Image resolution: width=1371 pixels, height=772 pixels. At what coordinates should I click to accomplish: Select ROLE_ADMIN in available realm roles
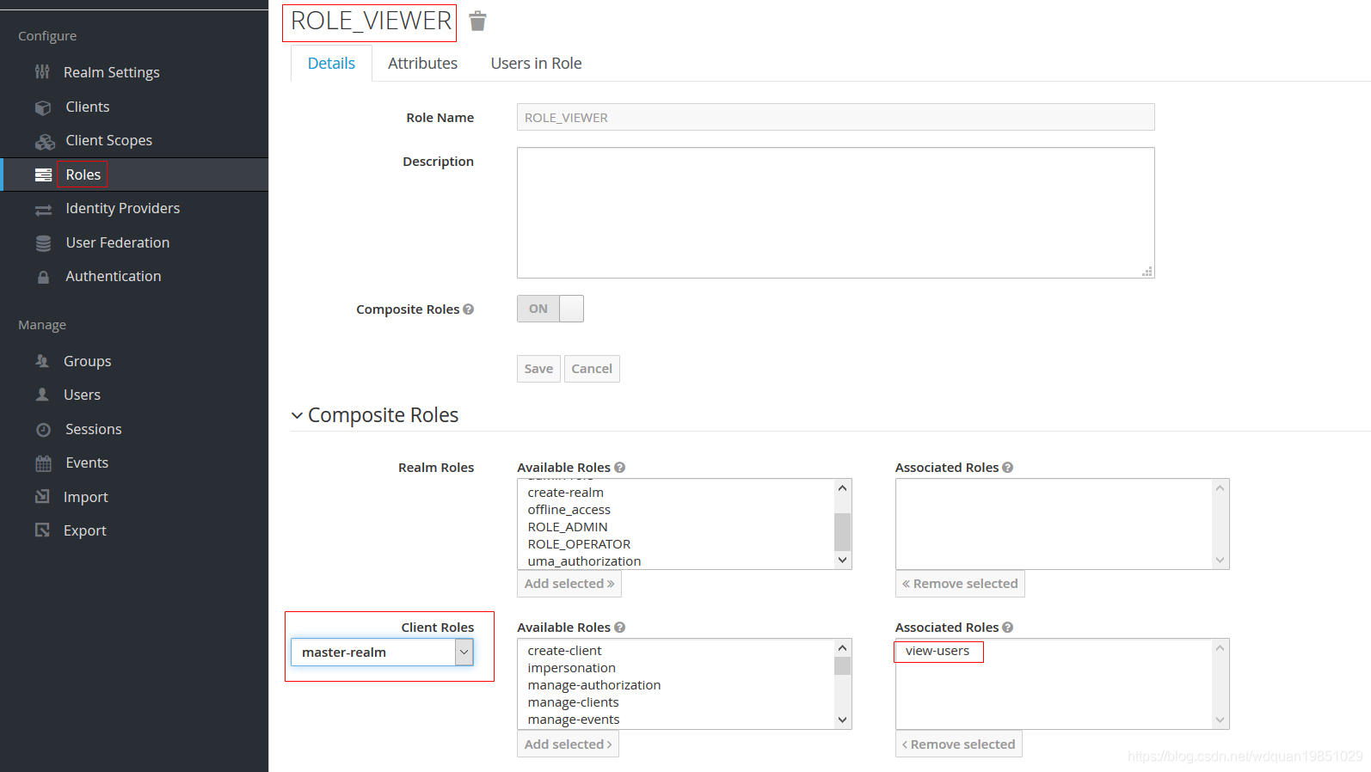(568, 527)
